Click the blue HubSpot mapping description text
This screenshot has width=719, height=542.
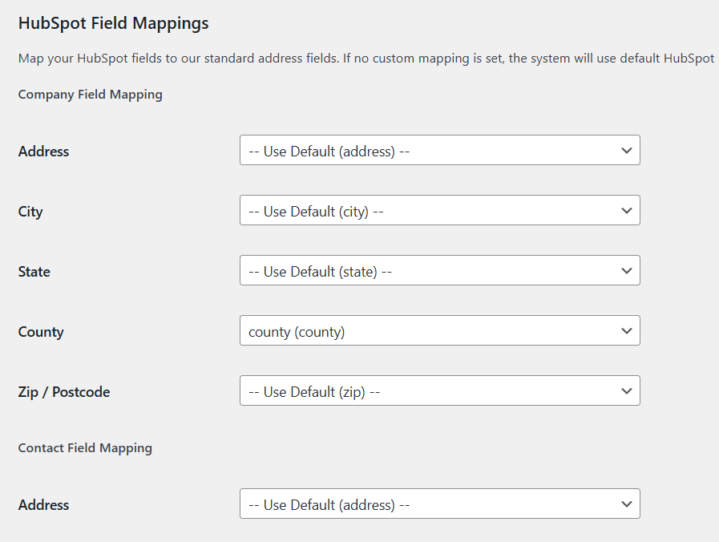[x=361, y=58]
